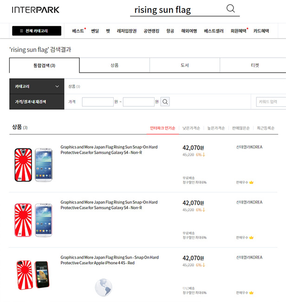
Task: Switch to the 티켓 tab
Action: coord(253,66)
